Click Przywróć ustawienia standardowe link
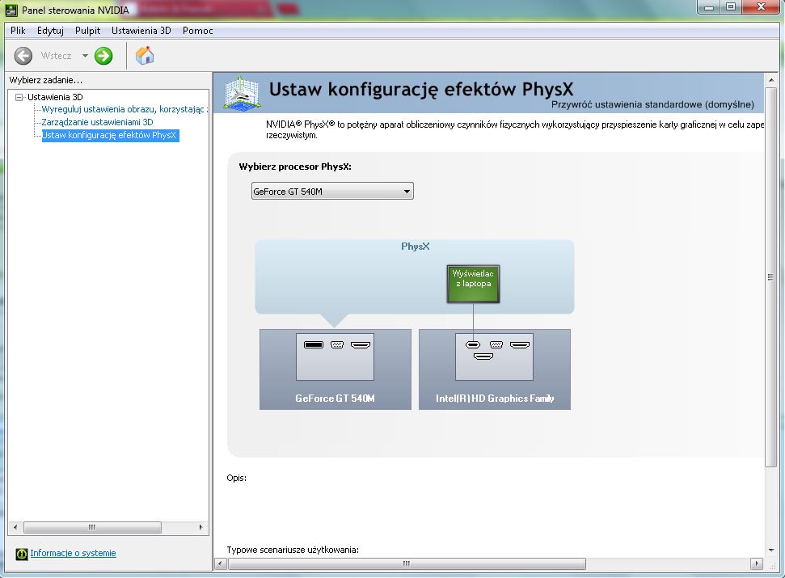 (652, 104)
